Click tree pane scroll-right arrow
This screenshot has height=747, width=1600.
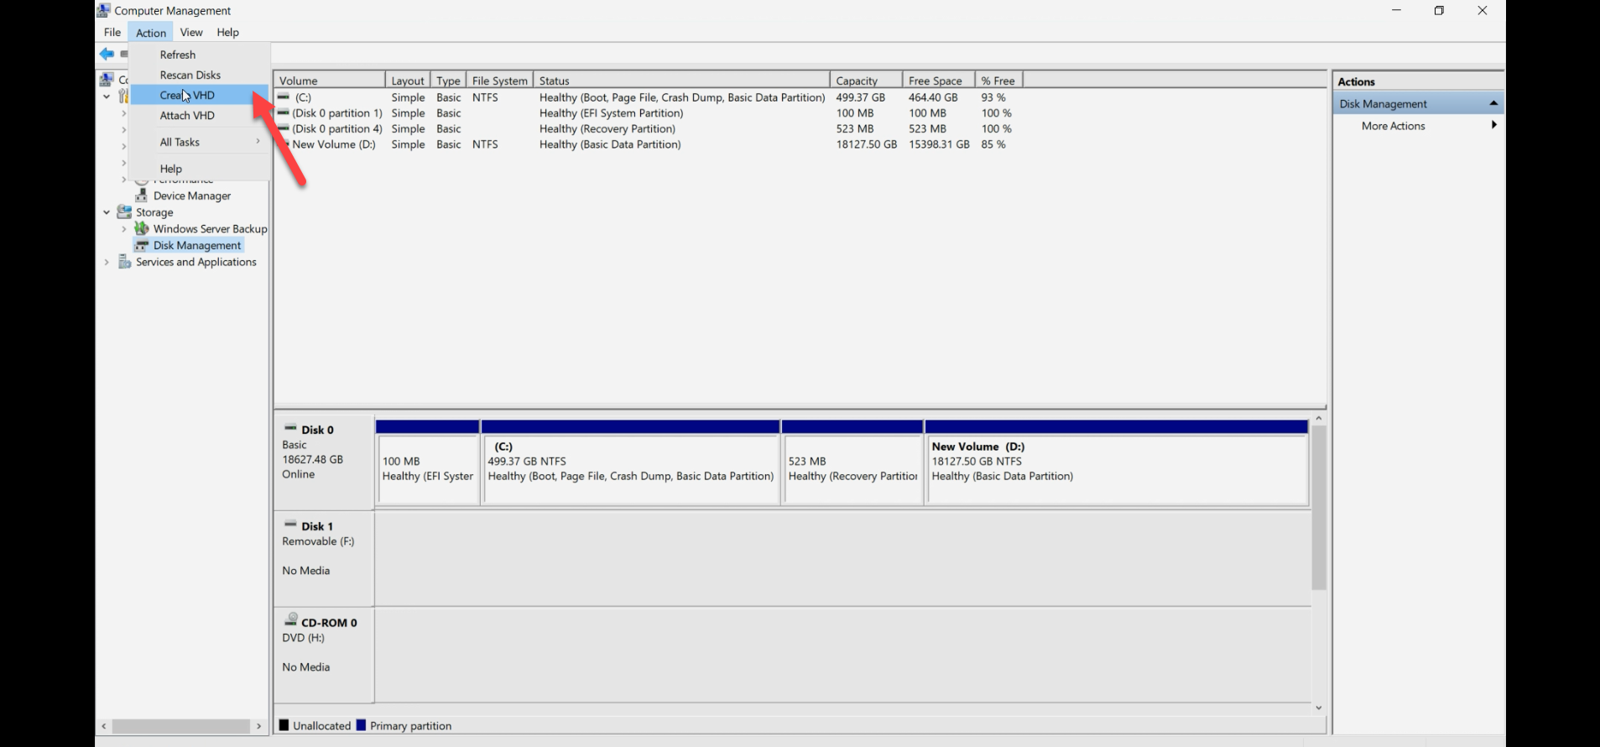258,726
